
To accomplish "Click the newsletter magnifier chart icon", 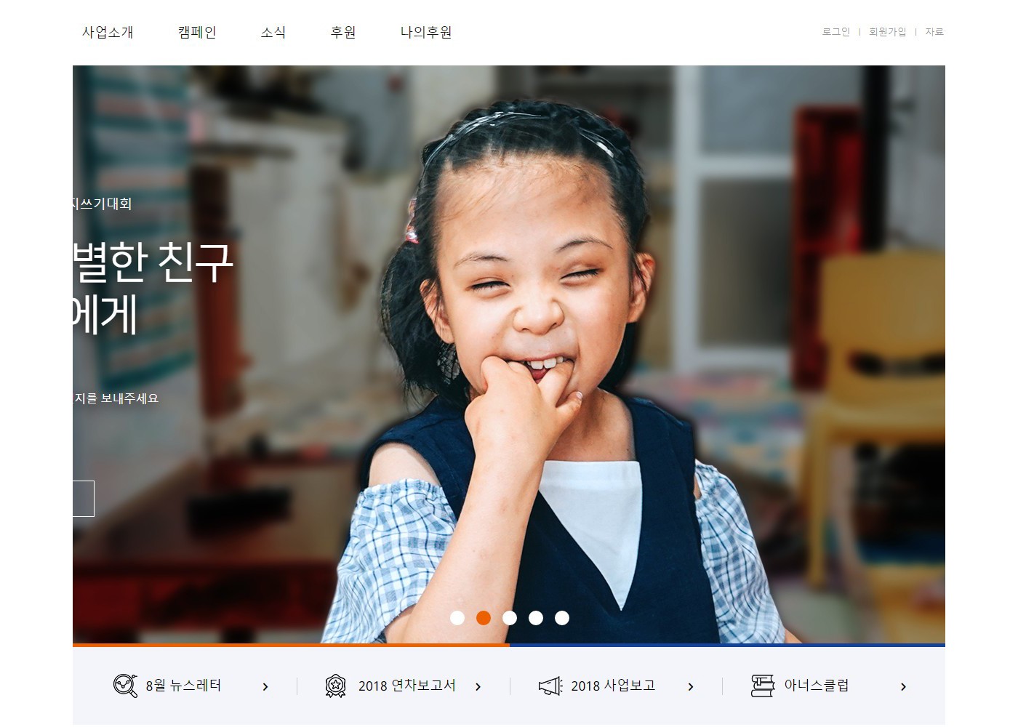I will (125, 686).
